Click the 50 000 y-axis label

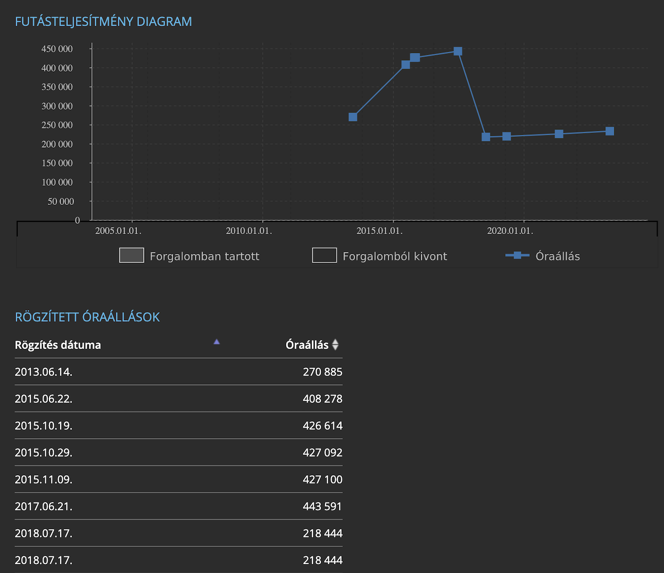pyautogui.click(x=61, y=202)
